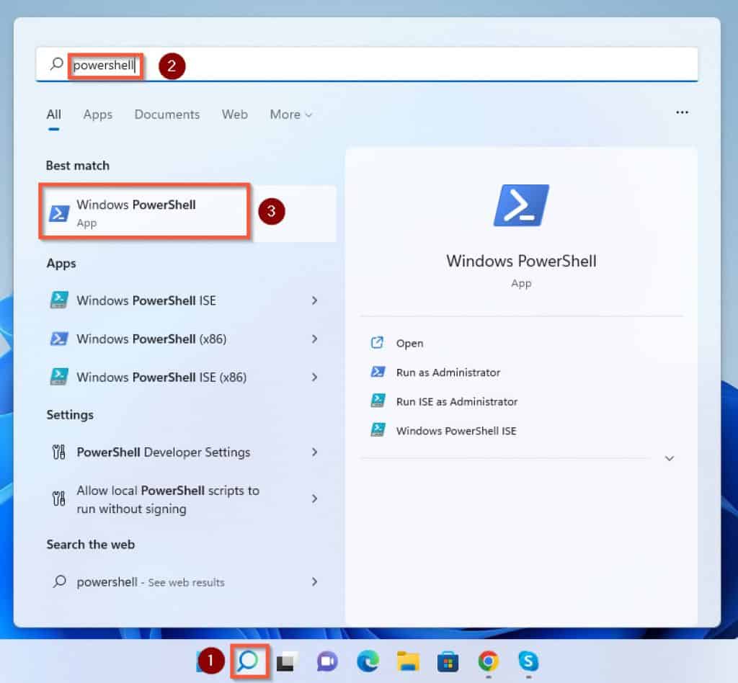Image resolution: width=738 pixels, height=683 pixels.
Task: Click the search input containing powershell
Action: tap(367, 64)
